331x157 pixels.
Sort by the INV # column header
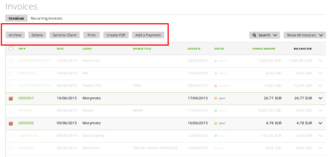[22, 49]
